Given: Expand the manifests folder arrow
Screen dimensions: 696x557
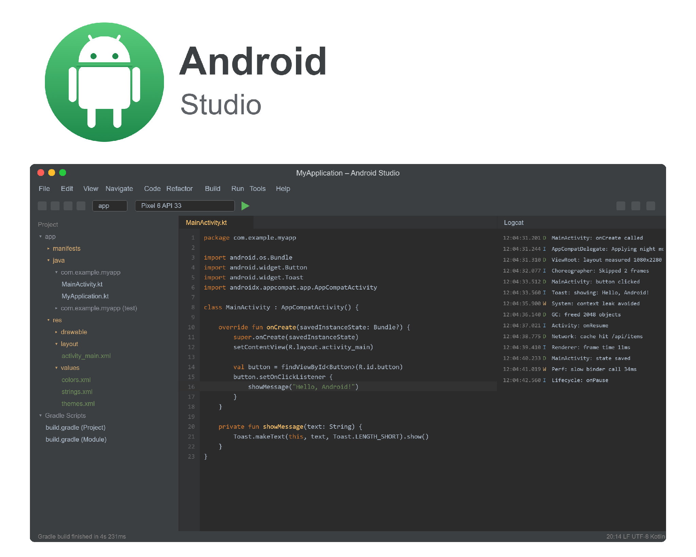Looking at the screenshot, I should (x=48, y=248).
